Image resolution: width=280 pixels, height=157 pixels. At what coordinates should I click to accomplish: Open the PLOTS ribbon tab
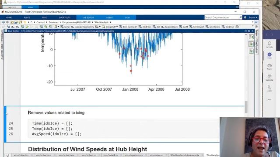[27, 17]
